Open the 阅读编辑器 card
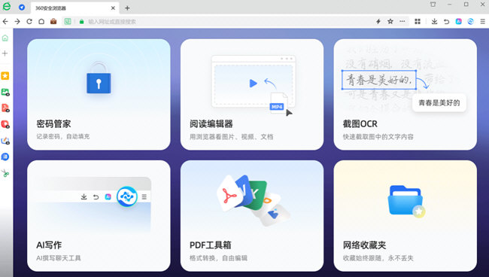 pos(252,95)
